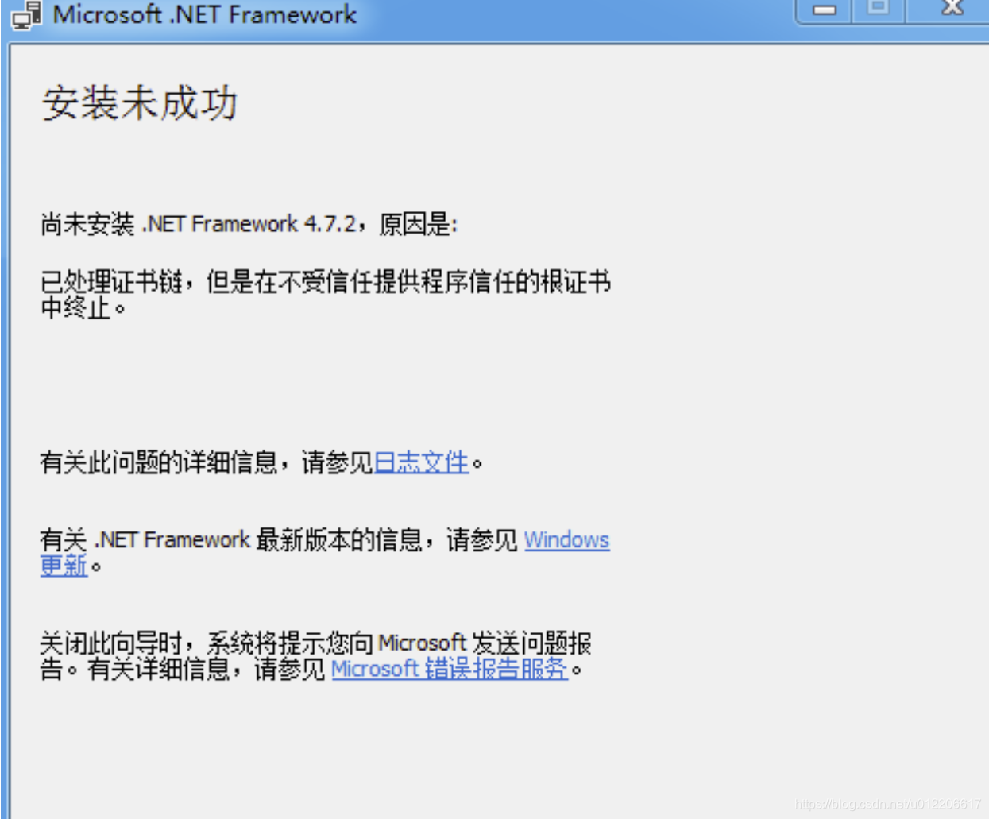Click the 安装未成功 heading

click(140, 103)
